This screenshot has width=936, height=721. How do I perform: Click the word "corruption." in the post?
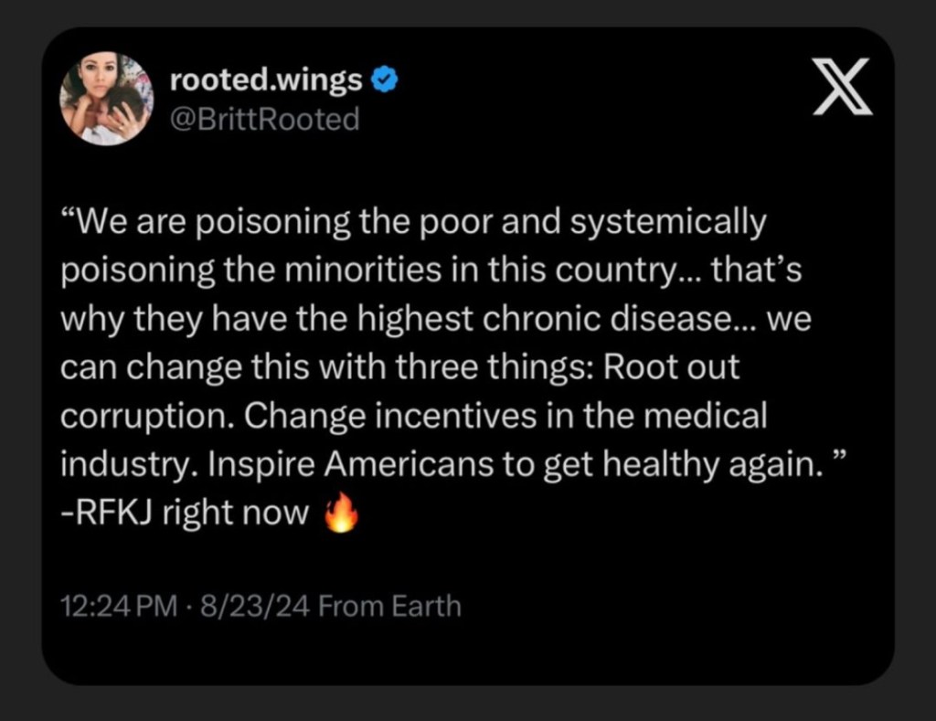[x=146, y=417]
